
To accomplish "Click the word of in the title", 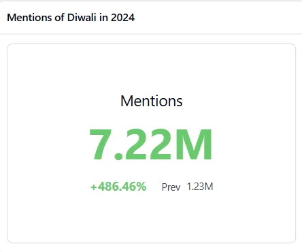I will [59, 18].
